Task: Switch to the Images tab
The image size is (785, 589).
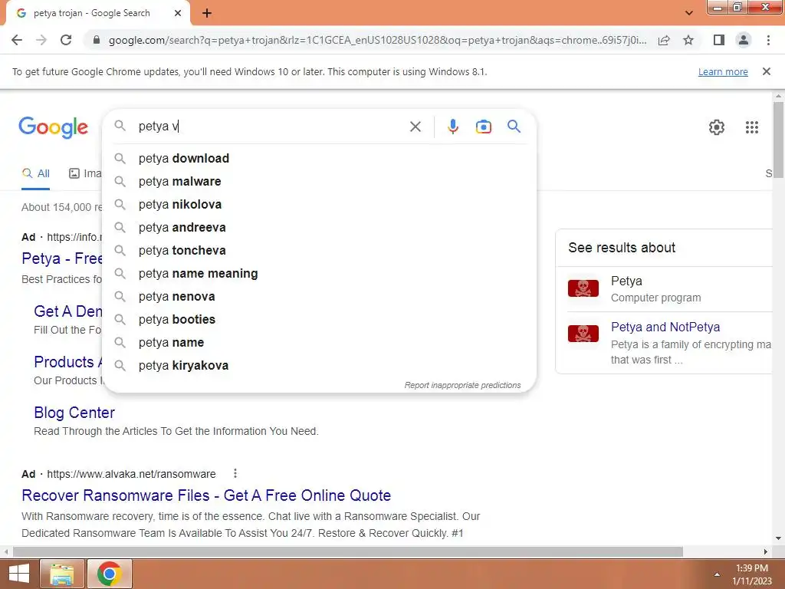Action: click(x=85, y=174)
